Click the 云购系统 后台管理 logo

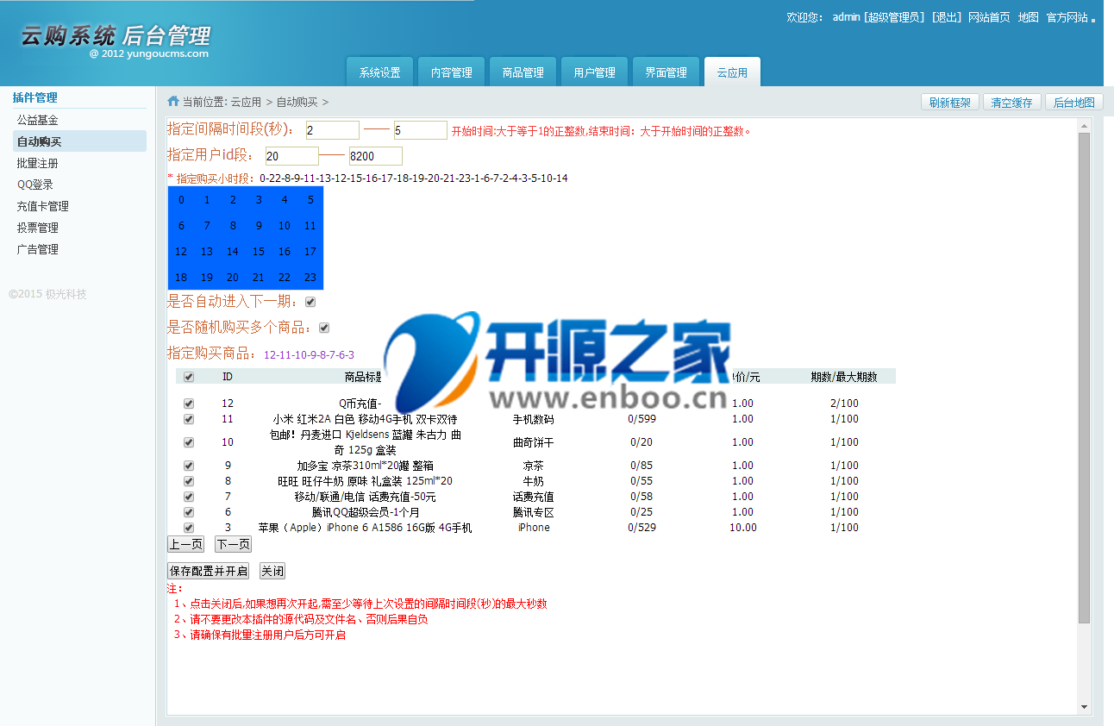[116, 39]
